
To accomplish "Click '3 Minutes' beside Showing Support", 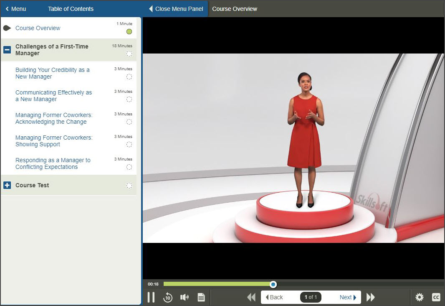I will coord(123,136).
